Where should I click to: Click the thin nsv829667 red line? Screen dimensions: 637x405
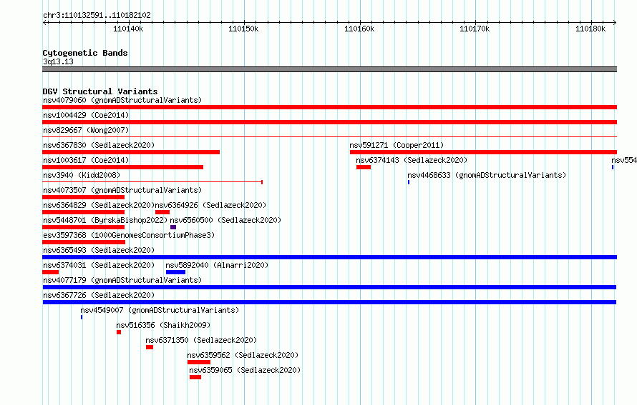pos(329,137)
